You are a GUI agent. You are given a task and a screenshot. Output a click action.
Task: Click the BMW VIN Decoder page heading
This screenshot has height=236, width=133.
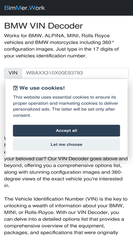43,26
